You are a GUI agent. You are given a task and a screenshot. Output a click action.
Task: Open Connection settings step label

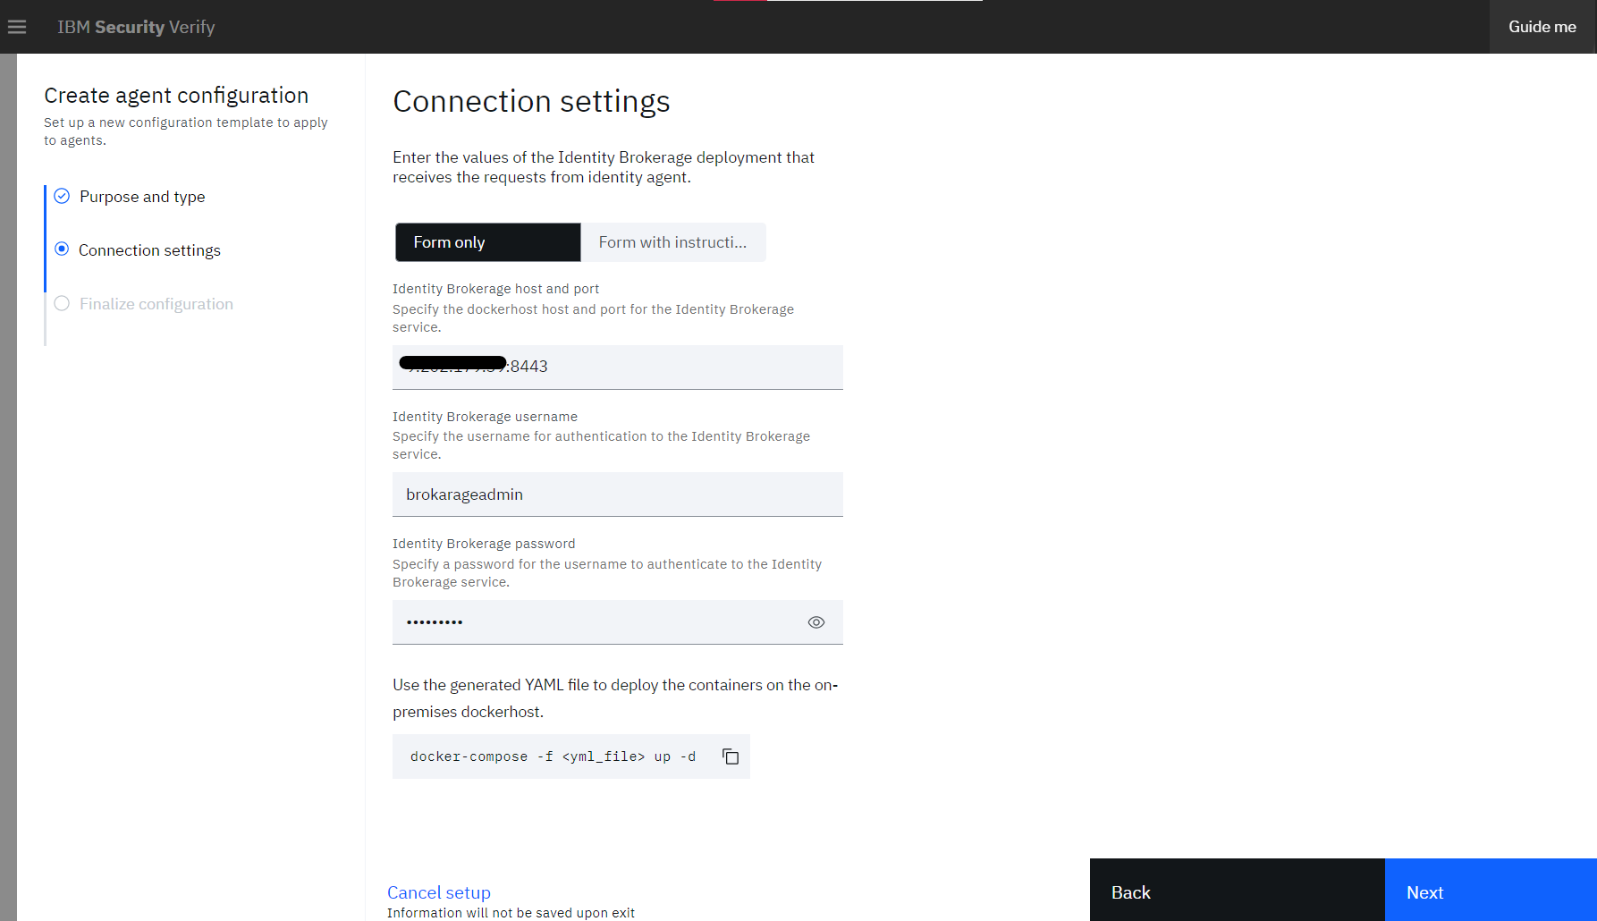coord(149,250)
